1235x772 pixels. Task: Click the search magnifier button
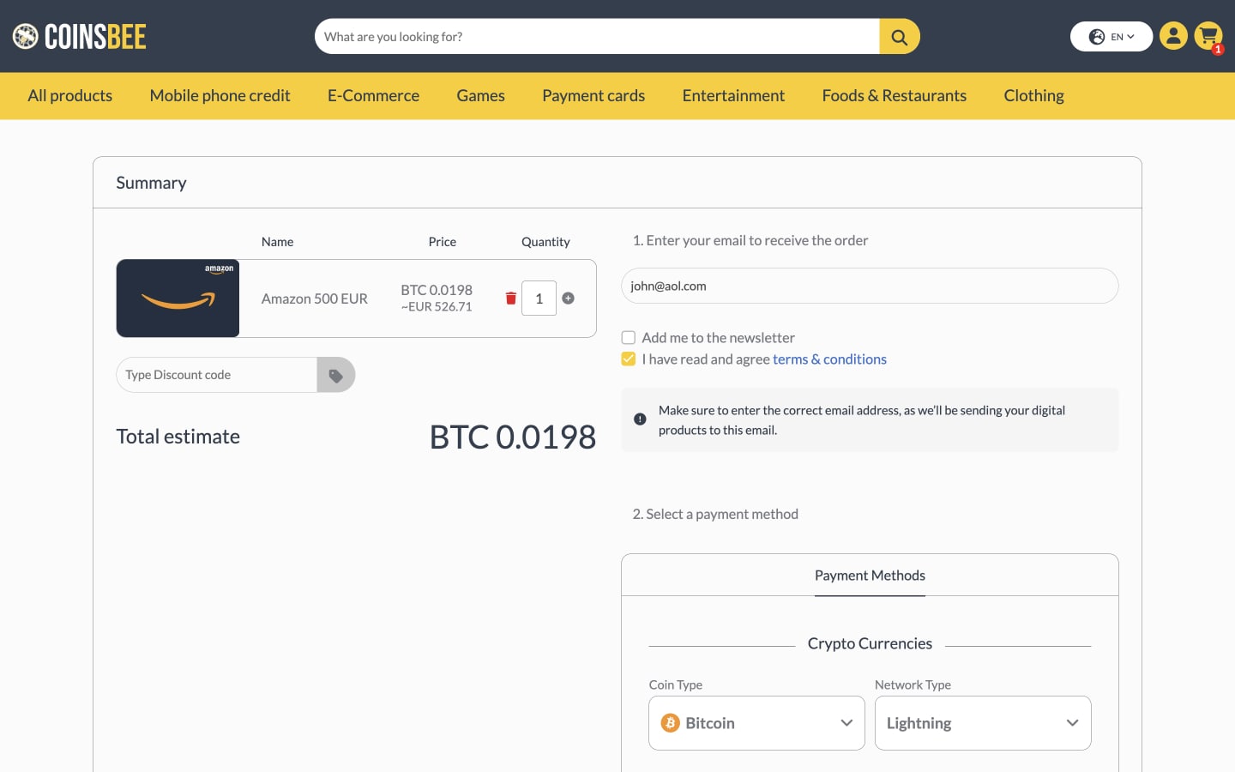click(x=899, y=37)
